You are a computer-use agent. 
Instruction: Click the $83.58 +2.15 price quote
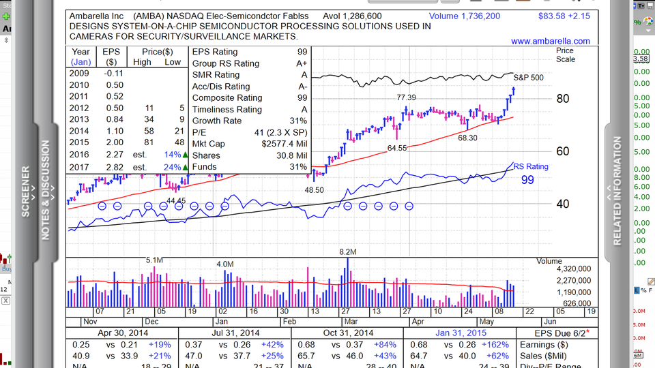click(564, 16)
